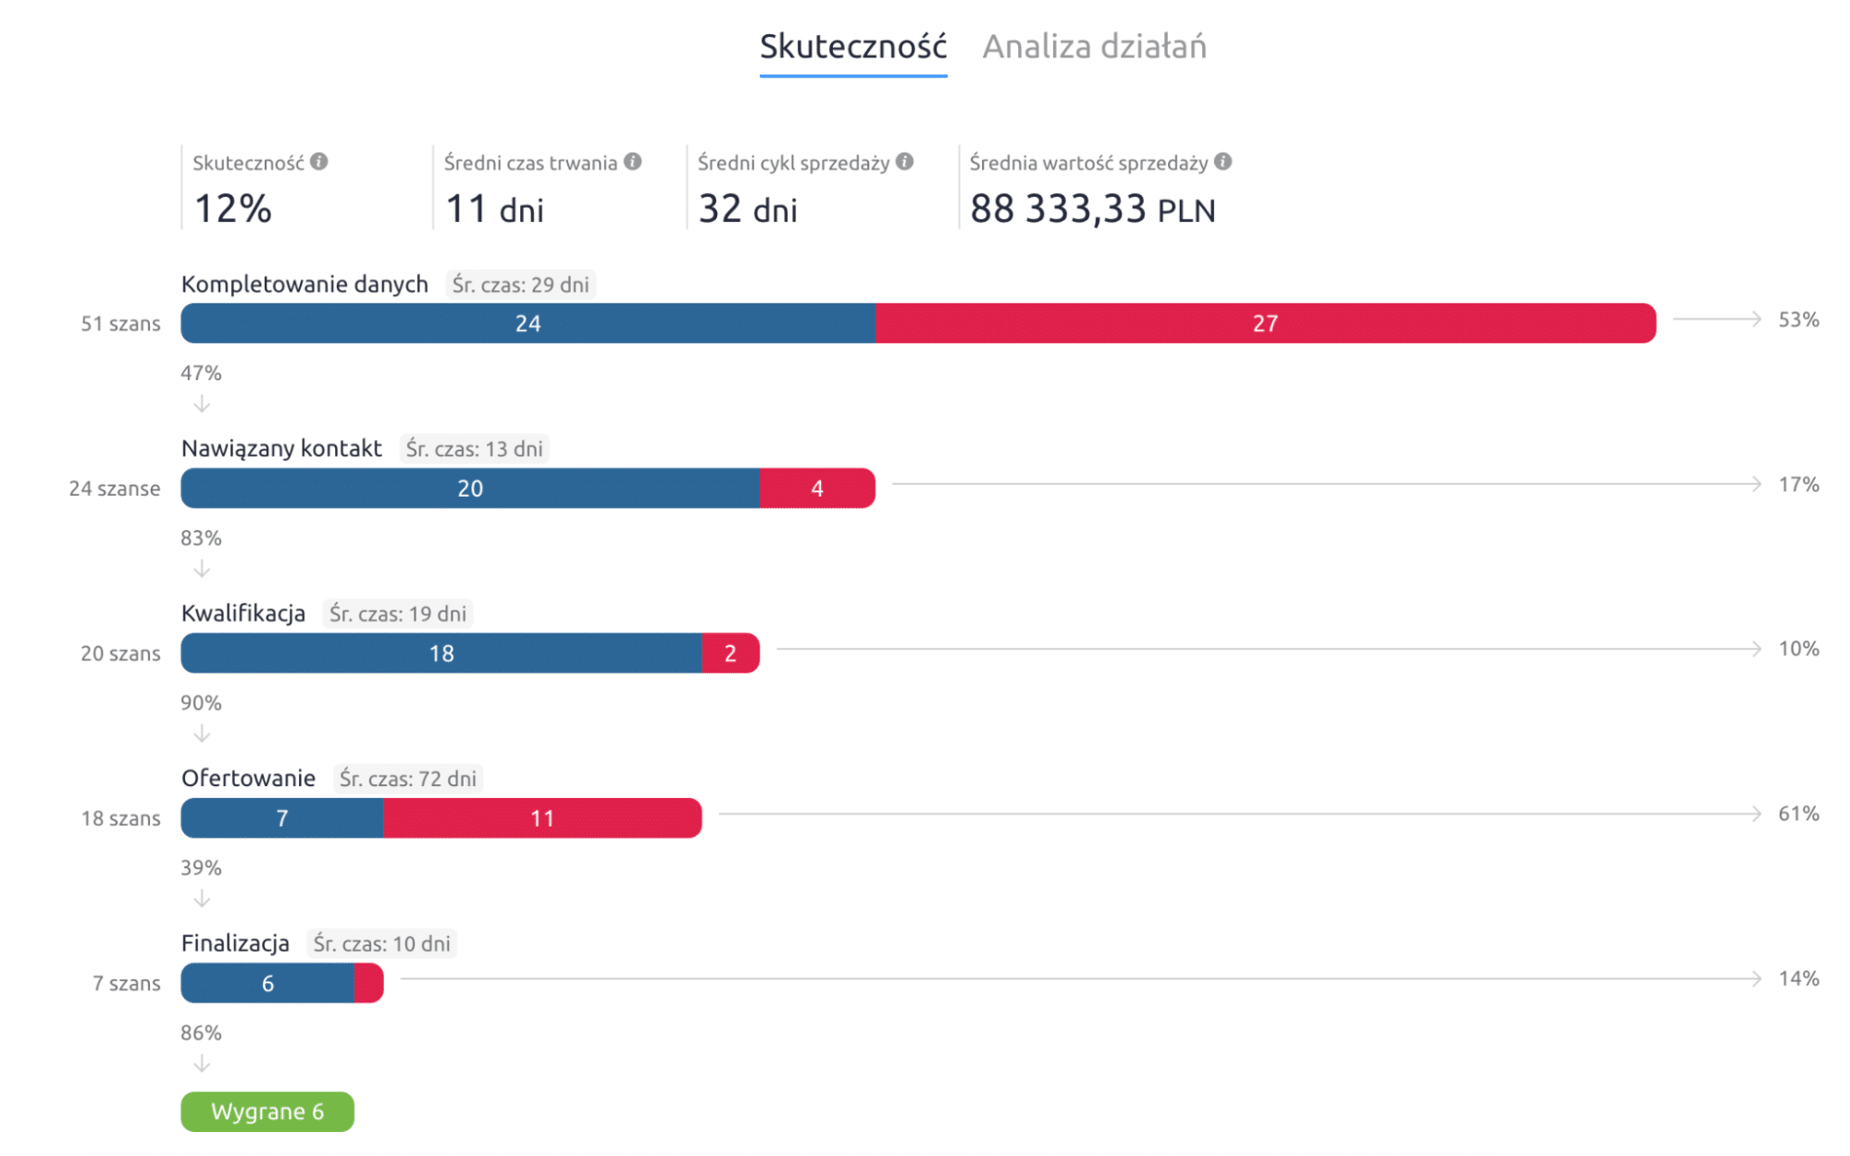1850x1156 pixels.
Task: Click the 7 szans count label
Action: (x=127, y=982)
